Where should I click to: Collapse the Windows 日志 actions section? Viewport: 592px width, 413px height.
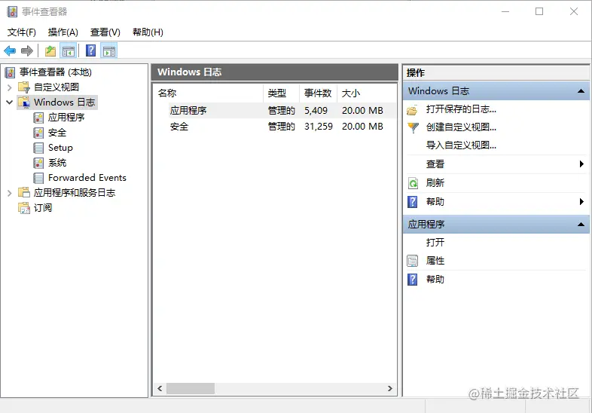pyautogui.click(x=581, y=91)
